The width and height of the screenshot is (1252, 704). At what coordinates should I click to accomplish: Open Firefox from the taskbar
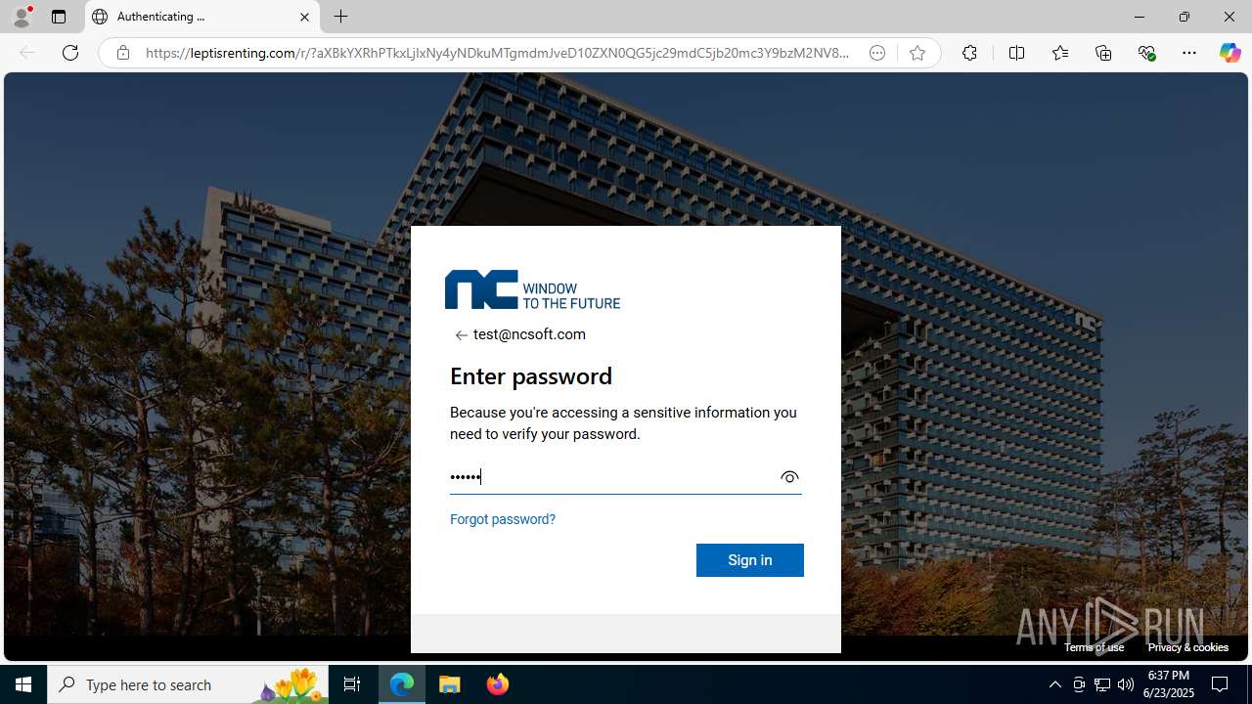tap(498, 684)
